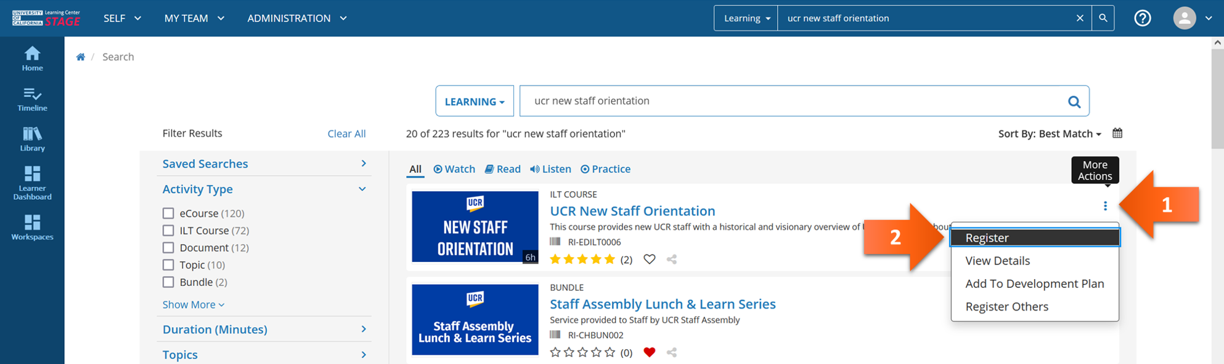Check the ILT Course filter checkbox

[168, 231]
